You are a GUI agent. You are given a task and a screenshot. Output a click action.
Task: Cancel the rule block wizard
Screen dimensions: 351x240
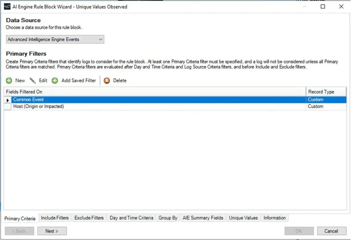(x=330, y=231)
